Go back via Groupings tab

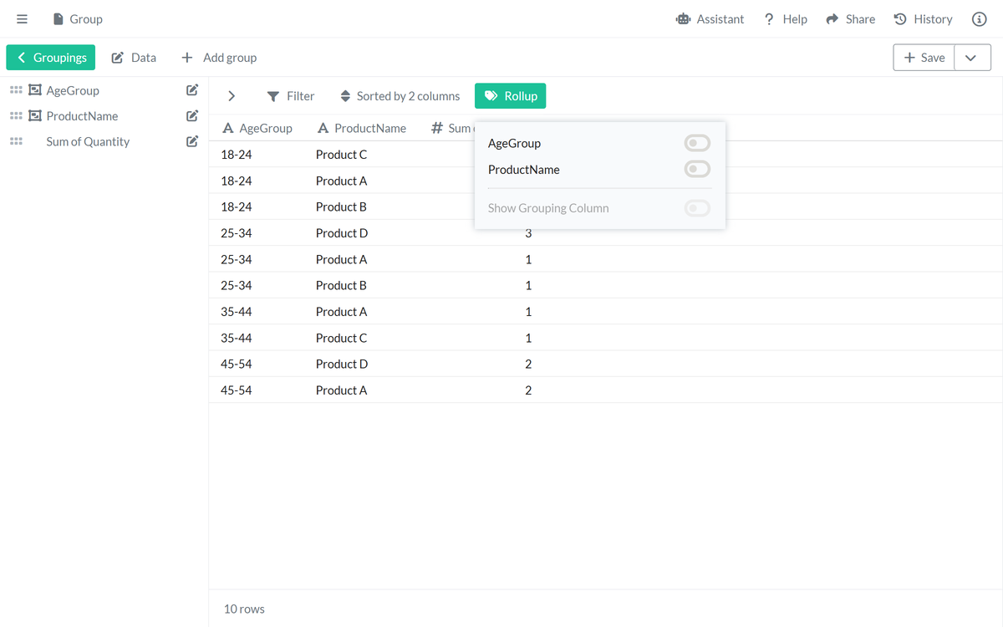pyautogui.click(x=51, y=58)
